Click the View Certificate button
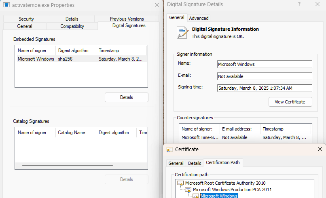Image resolution: width=326 pixels, height=198 pixels. (290, 102)
